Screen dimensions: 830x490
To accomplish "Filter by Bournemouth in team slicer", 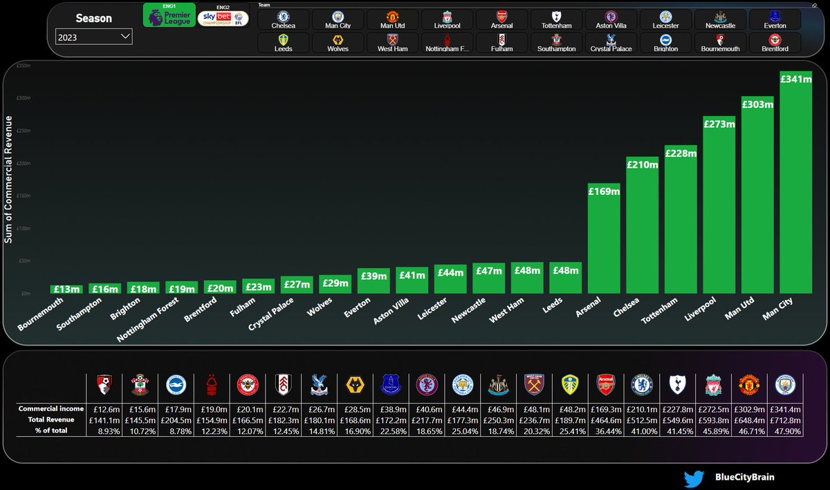I will (x=720, y=43).
